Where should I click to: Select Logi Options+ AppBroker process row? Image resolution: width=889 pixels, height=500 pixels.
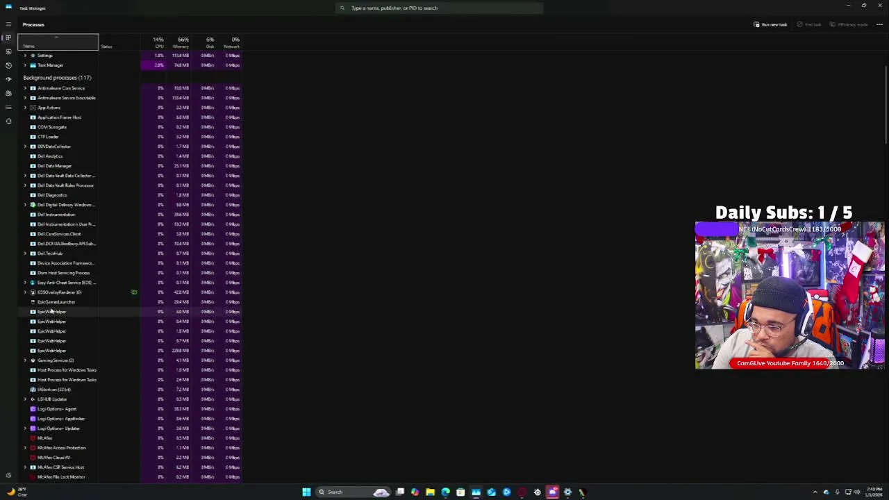coord(130,419)
